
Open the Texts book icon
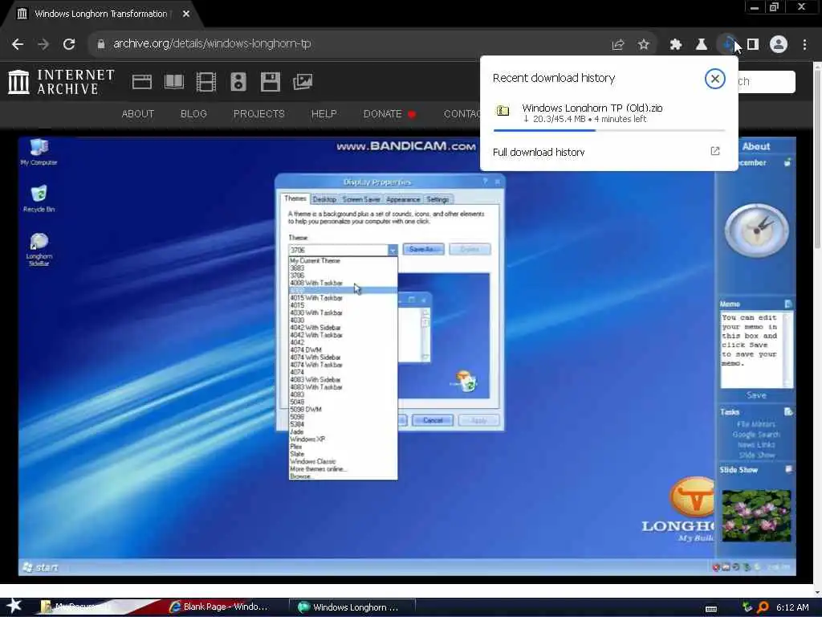[174, 82]
